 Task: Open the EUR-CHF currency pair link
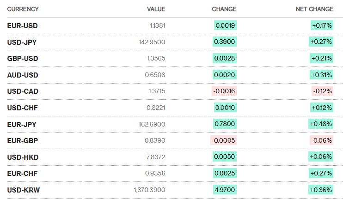coord(23,173)
